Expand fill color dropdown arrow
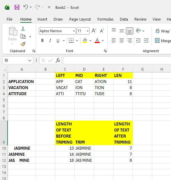 tap(90, 41)
